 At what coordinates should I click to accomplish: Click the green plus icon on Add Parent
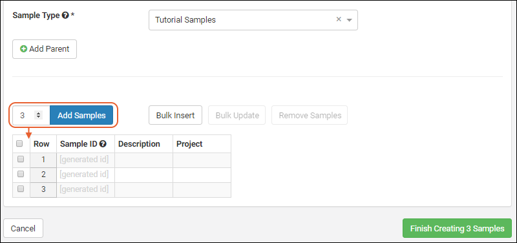coord(24,49)
